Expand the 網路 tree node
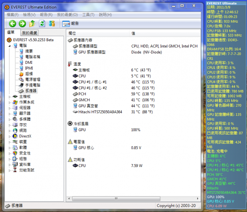Image resolution: width=247 pixels, height=212 pixels. coord(9,131)
